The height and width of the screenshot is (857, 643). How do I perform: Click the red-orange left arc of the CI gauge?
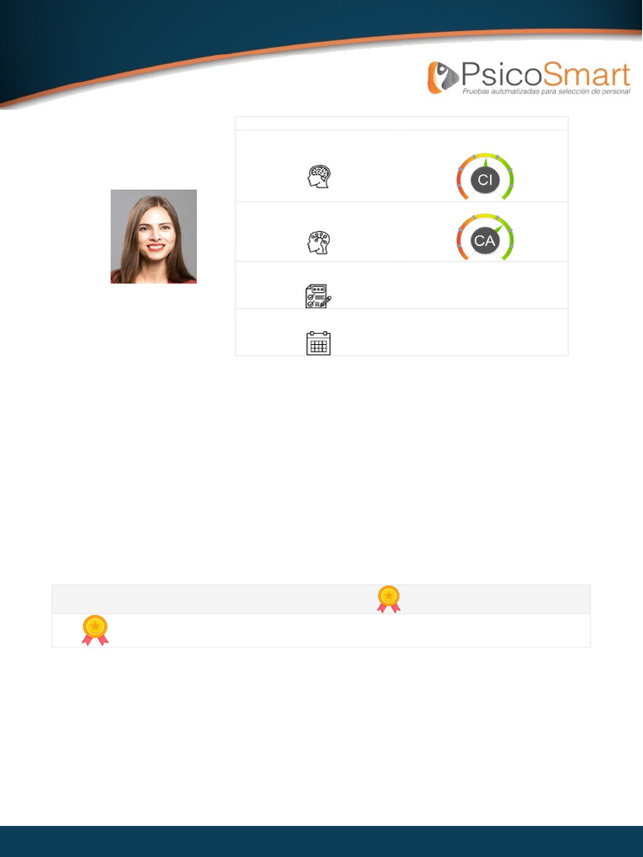462,178
